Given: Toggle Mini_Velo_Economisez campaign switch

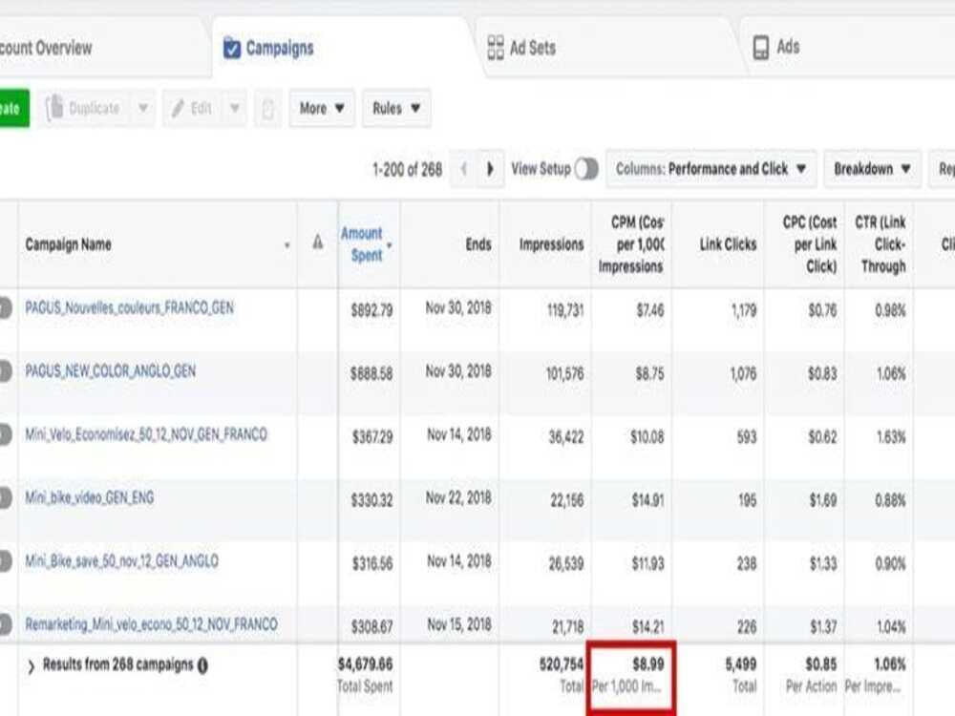Looking at the screenshot, I should (5, 434).
